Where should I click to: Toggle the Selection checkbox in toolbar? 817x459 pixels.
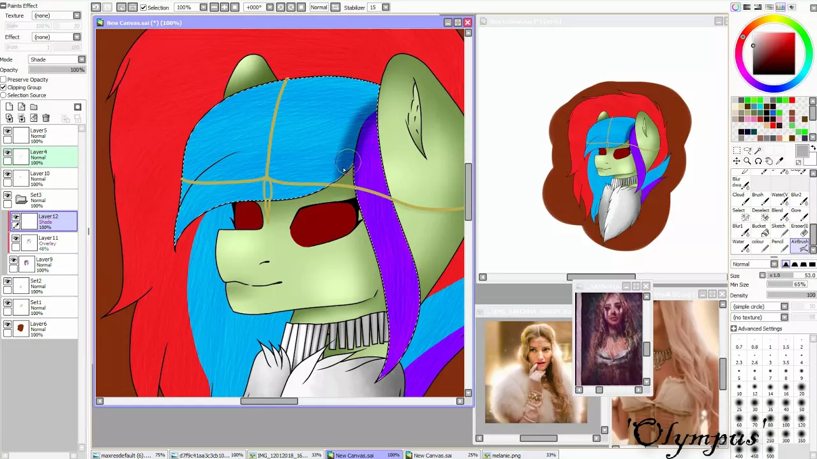coord(144,8)
